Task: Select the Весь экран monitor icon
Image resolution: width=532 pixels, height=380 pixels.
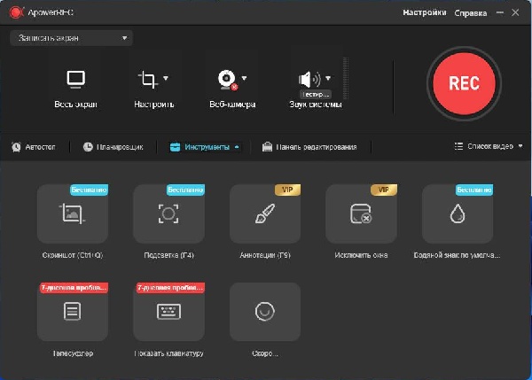Action: coord(75,79)
